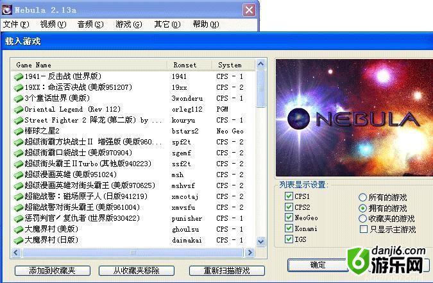Click the green icon beside Street Fighter 2 降龙

tap(19, 120)
